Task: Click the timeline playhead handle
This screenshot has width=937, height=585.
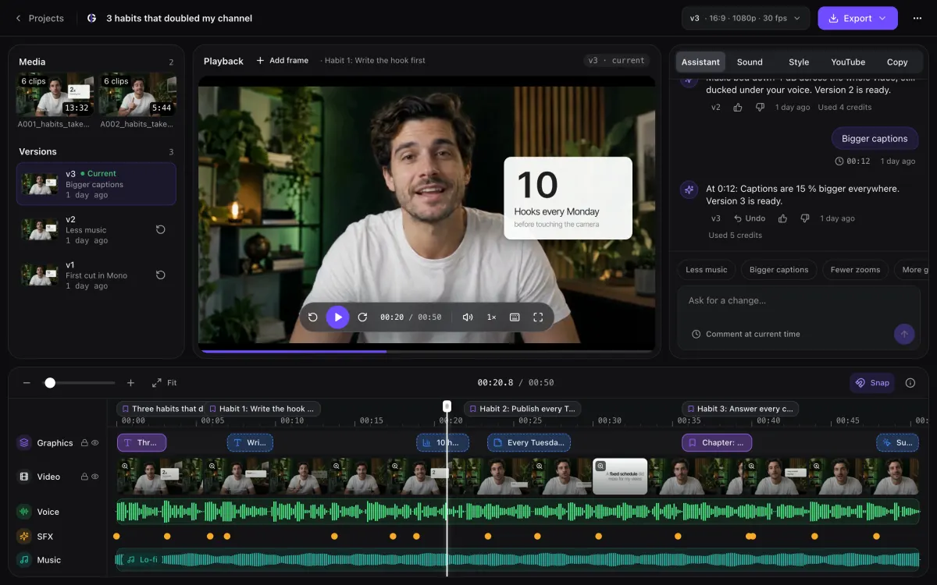Action: pos(447,406)
